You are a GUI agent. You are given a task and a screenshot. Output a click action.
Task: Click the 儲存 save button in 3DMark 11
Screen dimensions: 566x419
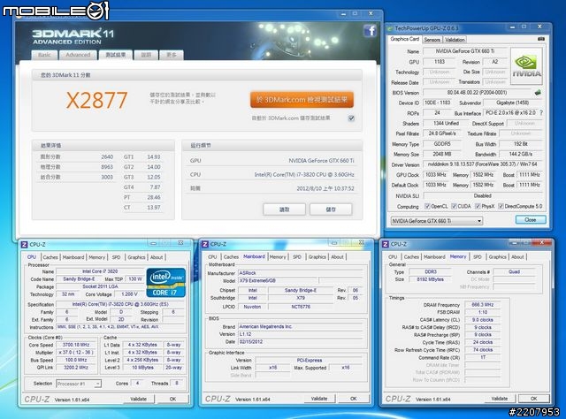331,209
